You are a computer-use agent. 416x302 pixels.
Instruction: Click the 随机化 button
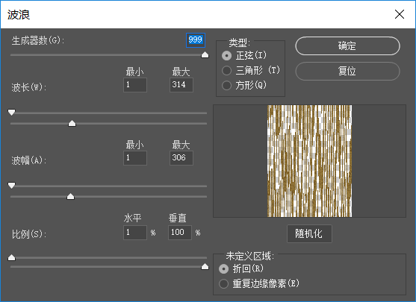click(309, 233)
